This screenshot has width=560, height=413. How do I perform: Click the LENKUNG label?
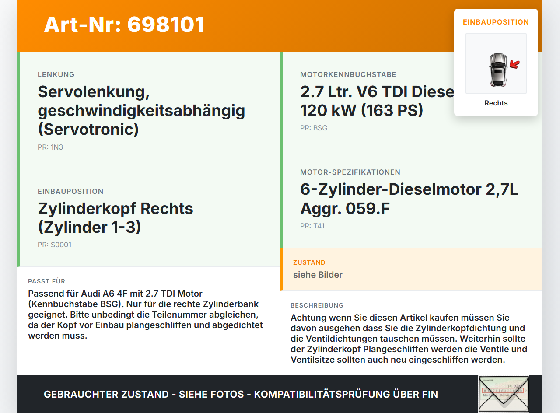coord(56,75)
